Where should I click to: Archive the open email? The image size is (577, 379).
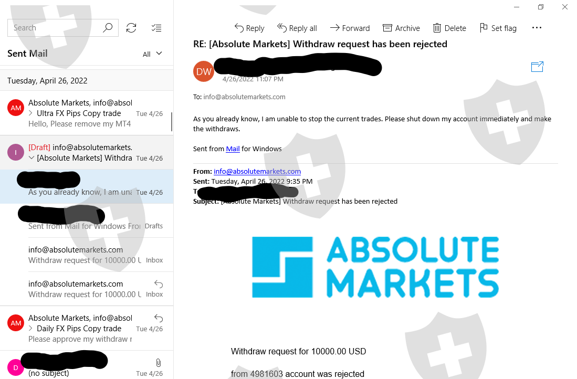click(401, 28)
